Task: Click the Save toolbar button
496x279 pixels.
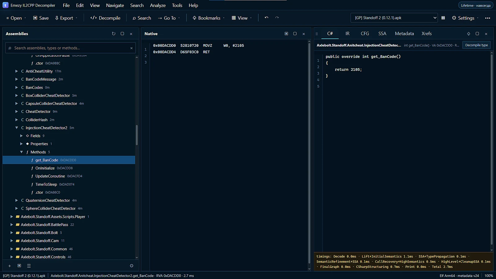Action: [x=41, y=18]
